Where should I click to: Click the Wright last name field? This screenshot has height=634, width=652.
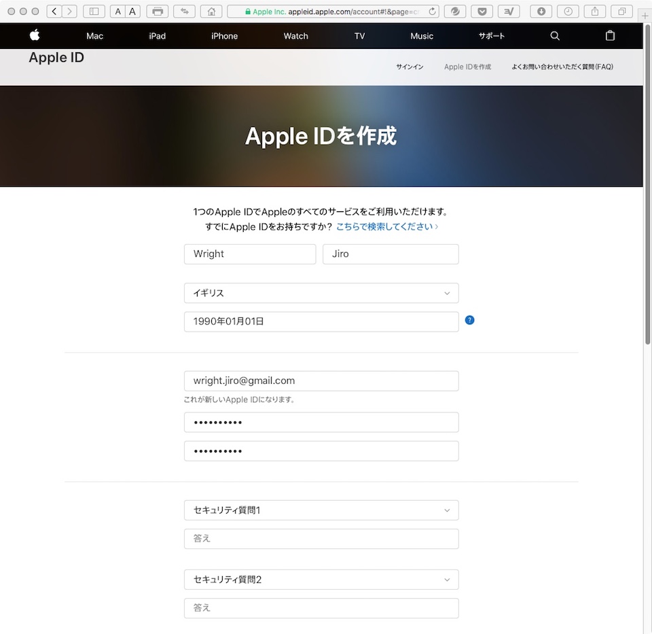250,253
